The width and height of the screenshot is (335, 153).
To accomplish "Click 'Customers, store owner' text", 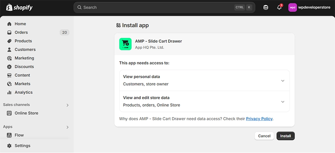I will (x=146, y=84).
